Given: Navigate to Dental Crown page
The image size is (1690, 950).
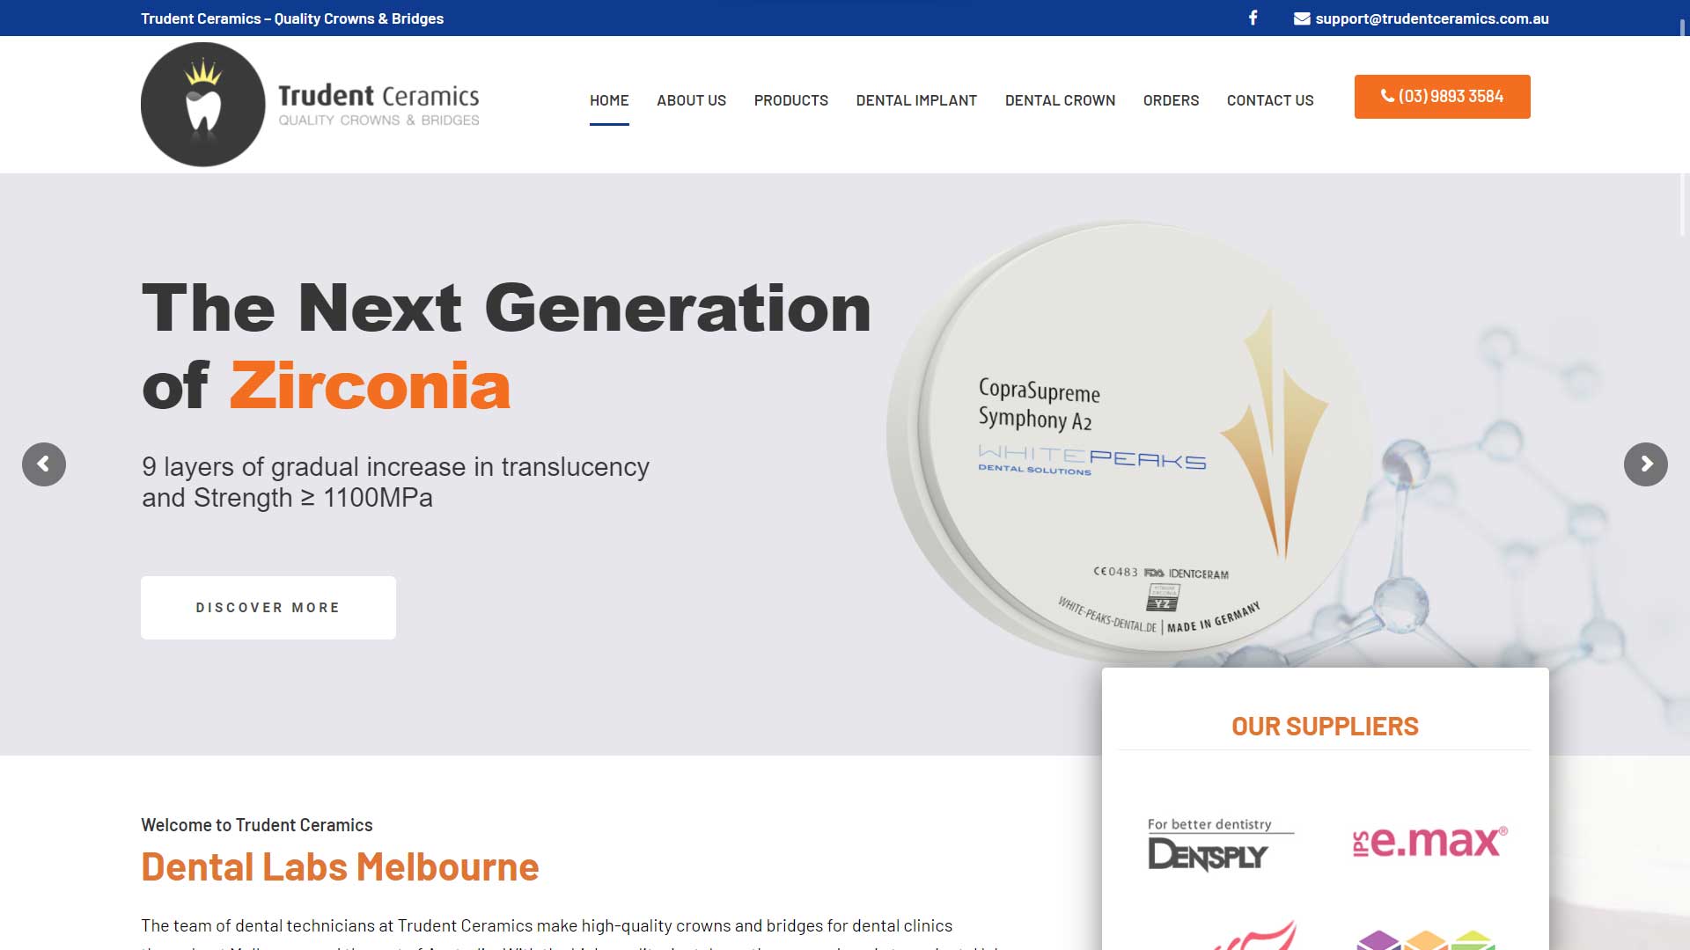Looking at the screenshot, I should click(1060, 100).
